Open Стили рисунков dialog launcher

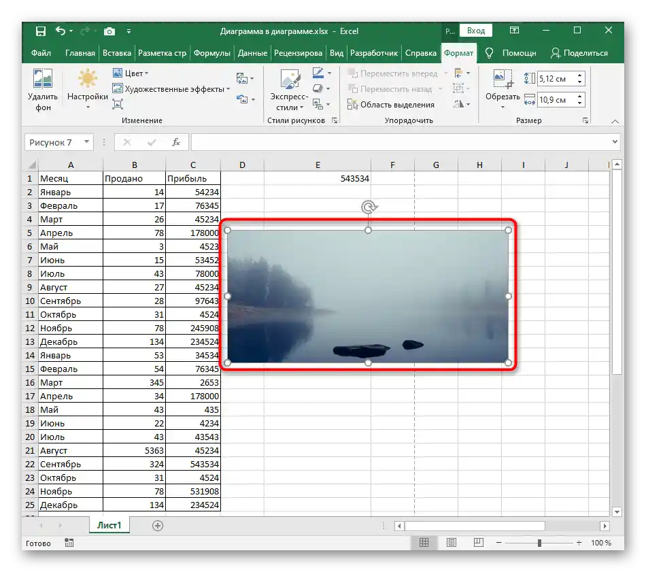point(335,120)
